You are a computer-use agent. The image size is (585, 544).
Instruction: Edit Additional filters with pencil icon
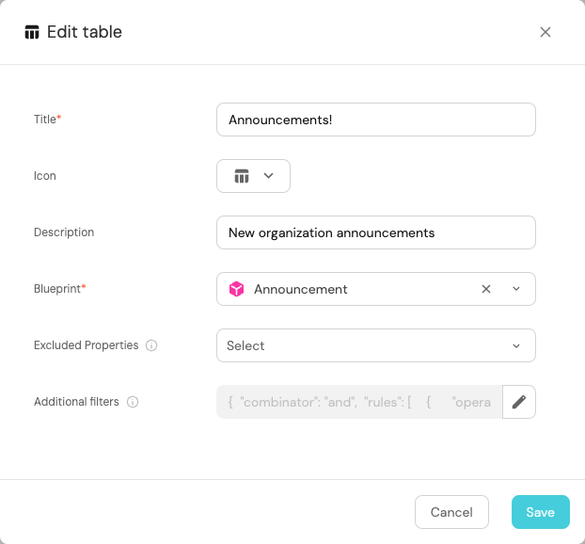[x=519, y=402]
